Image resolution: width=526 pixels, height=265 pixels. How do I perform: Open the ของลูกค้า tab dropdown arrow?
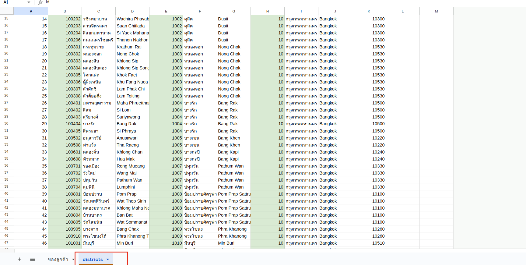73,260
